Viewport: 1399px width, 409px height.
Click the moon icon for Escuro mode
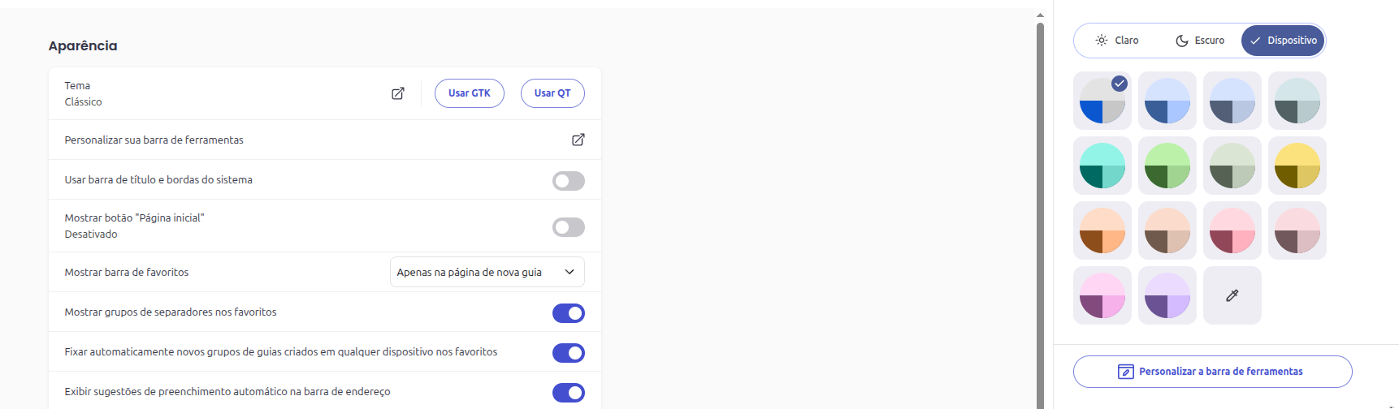[x=1182, y=41]
